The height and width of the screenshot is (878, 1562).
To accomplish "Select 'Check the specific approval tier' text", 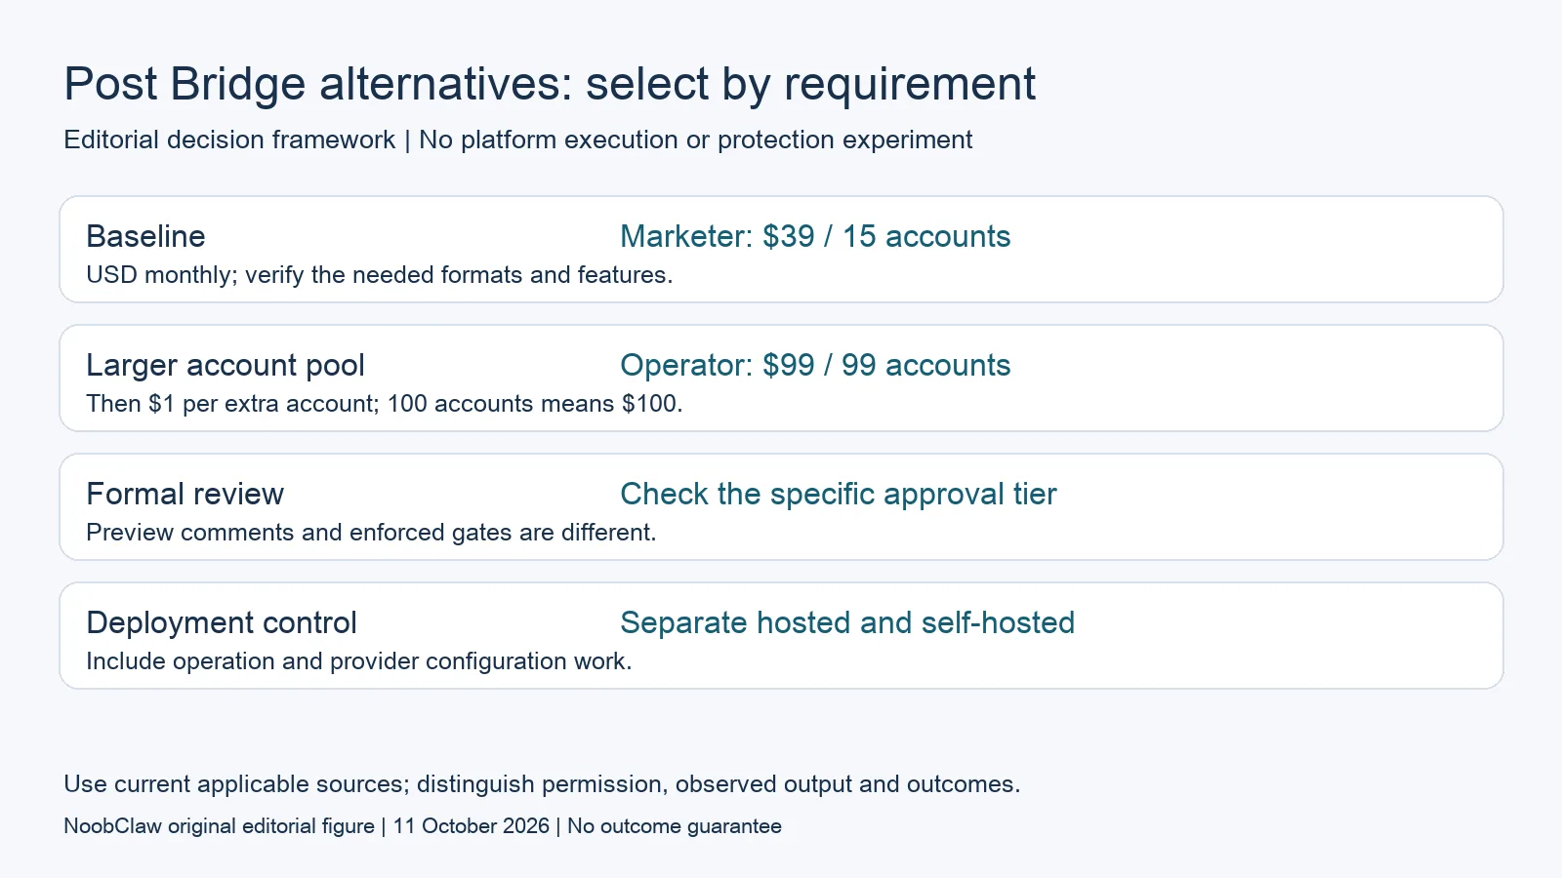I will click(839, 494).
